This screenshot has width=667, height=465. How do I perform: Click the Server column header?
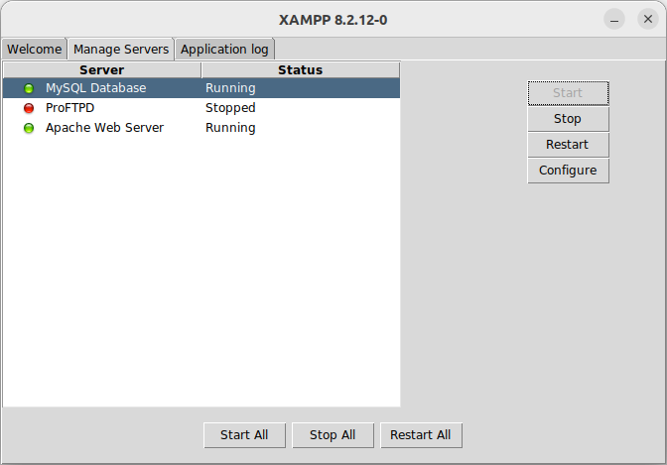[x=102, y=70]
